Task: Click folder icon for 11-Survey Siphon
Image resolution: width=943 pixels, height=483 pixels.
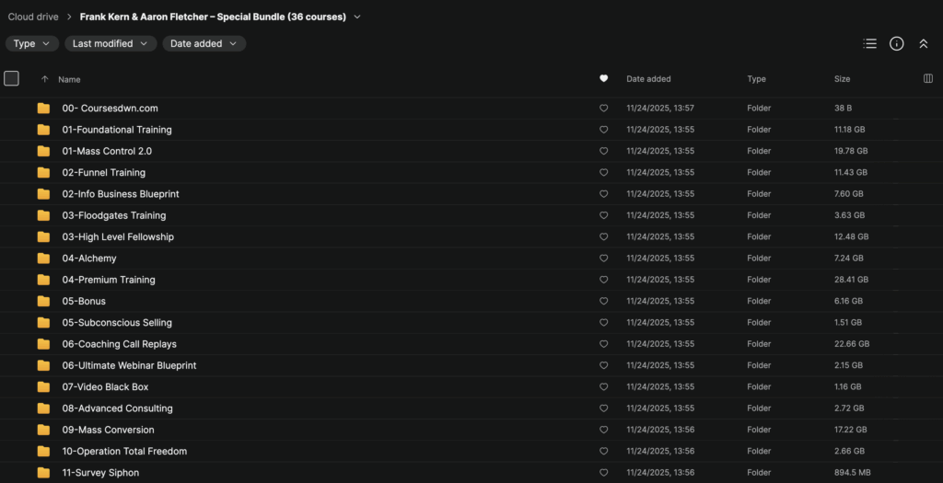Action: [43, 473]
